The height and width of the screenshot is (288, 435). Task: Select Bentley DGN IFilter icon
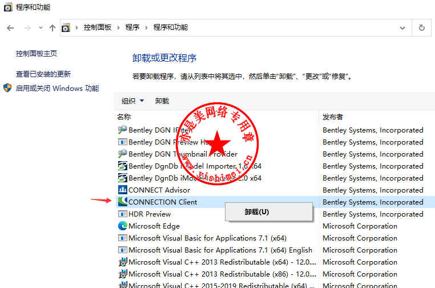122,130
